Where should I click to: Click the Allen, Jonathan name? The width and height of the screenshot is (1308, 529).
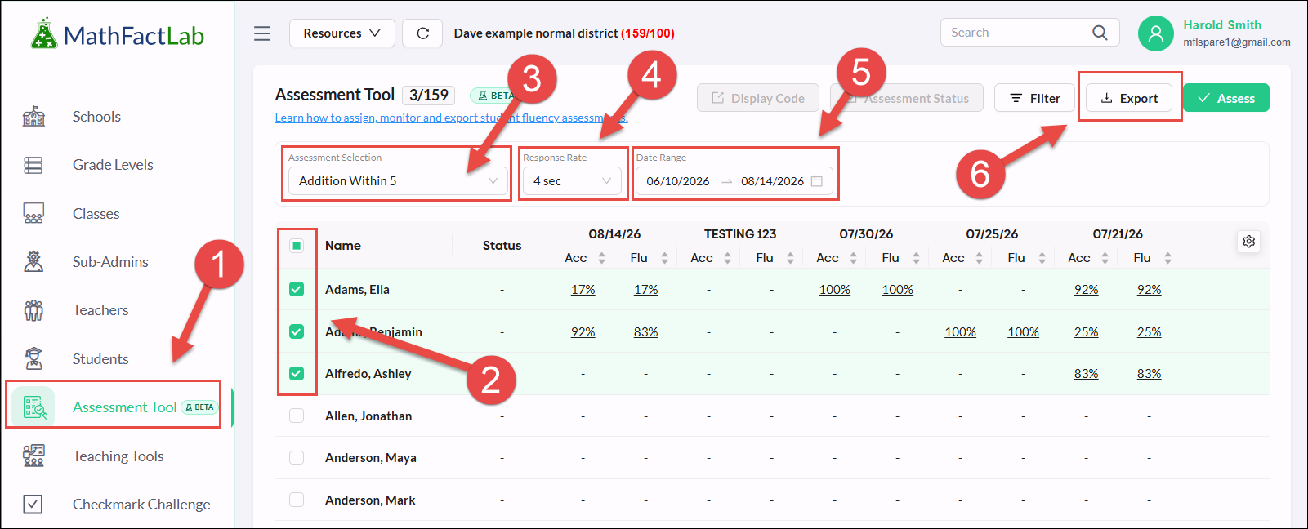click(x=368, y=416)
